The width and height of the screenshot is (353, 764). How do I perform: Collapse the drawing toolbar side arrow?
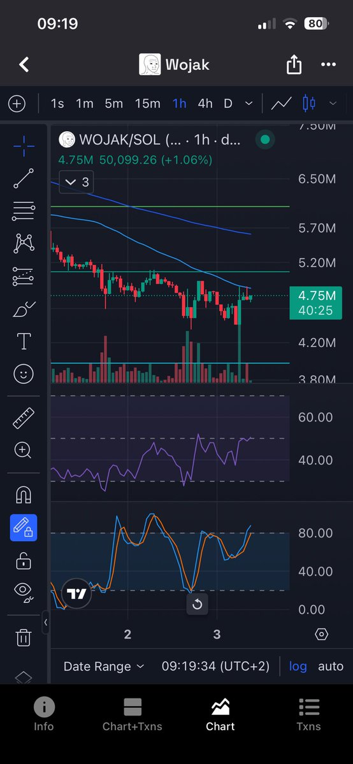45,623
